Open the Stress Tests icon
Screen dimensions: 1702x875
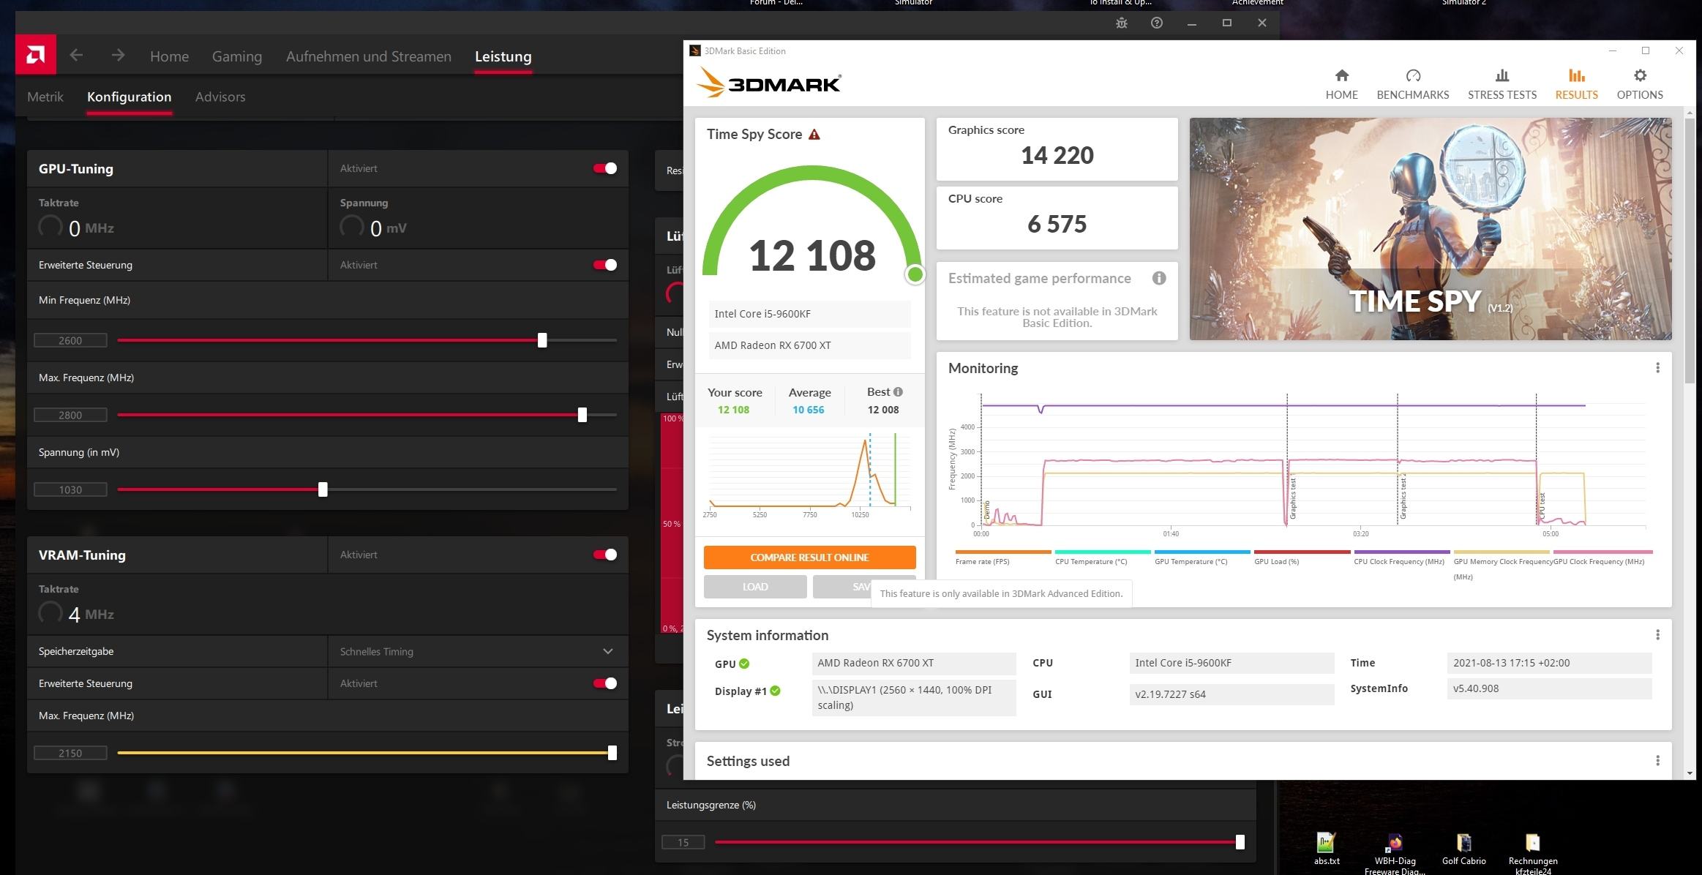(x=1502, y=75)
